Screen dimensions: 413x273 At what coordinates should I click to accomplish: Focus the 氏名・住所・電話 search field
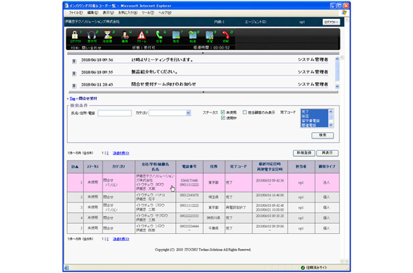115,113
